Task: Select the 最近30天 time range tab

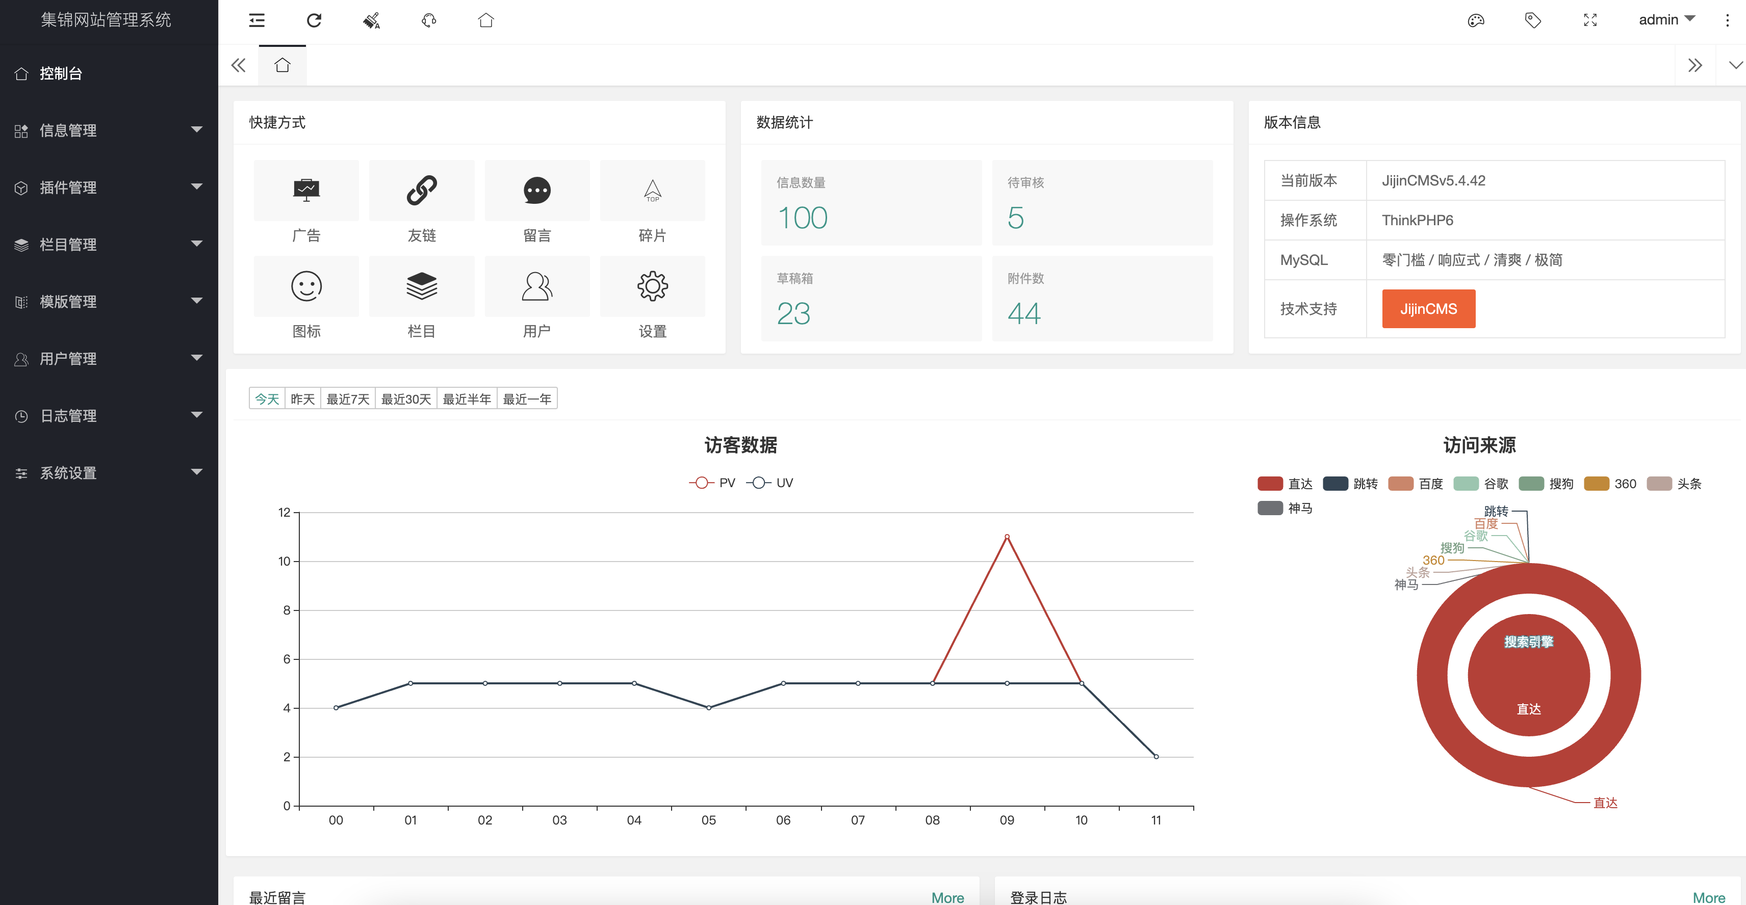Action: point(406,399)
